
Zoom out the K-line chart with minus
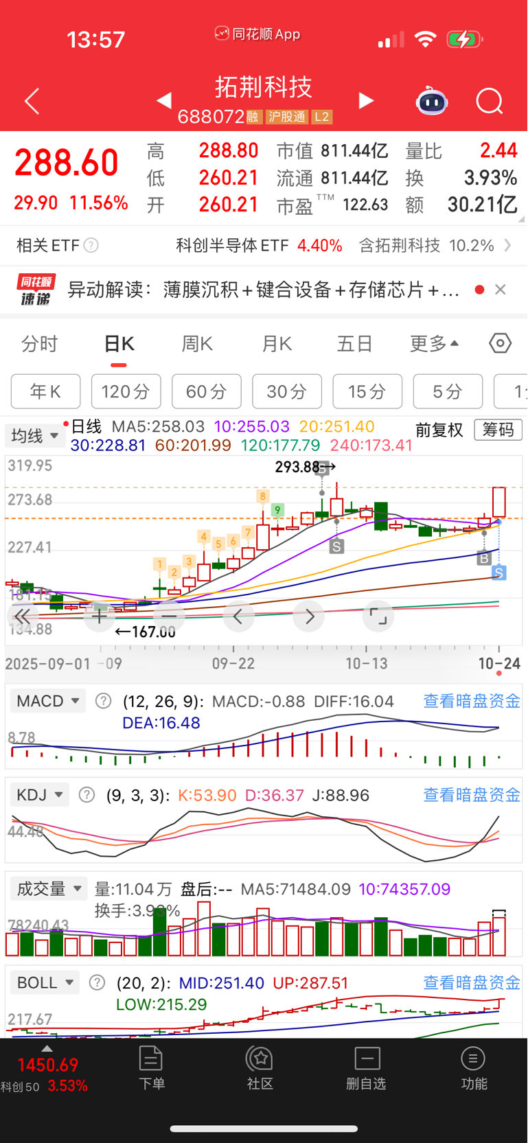(169, 616)
